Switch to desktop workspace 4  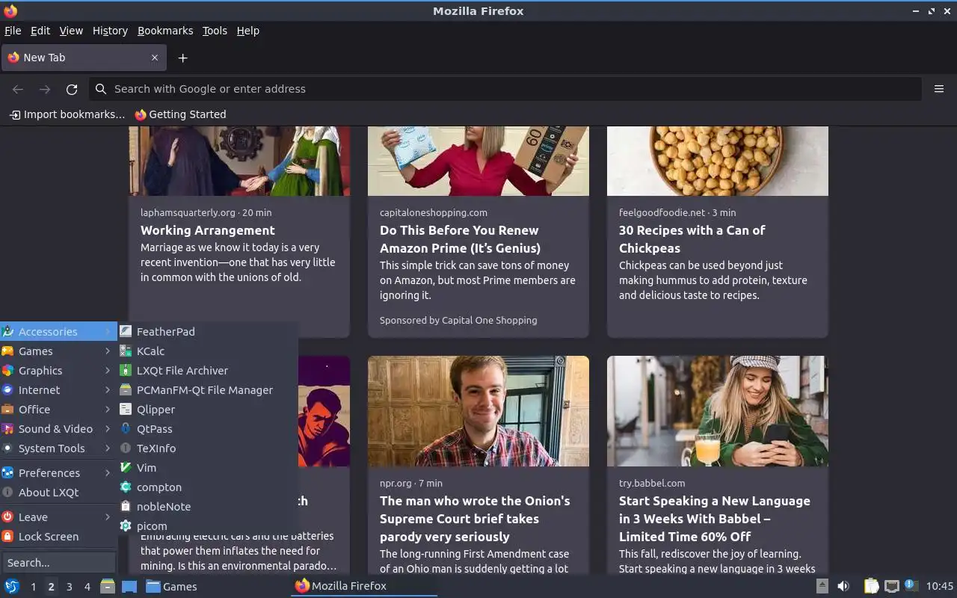[87, 587]
